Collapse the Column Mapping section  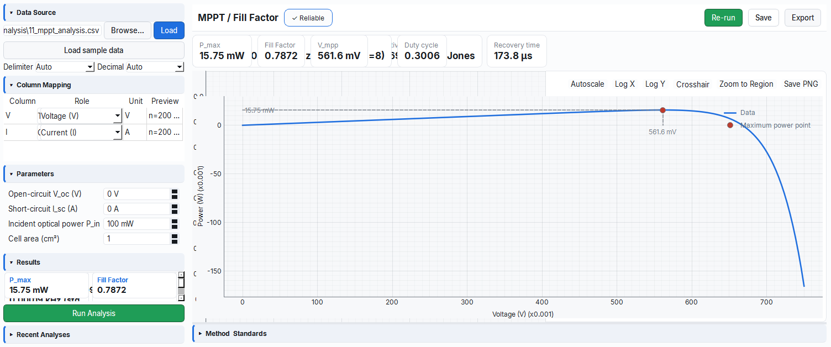tap(94, 85)
